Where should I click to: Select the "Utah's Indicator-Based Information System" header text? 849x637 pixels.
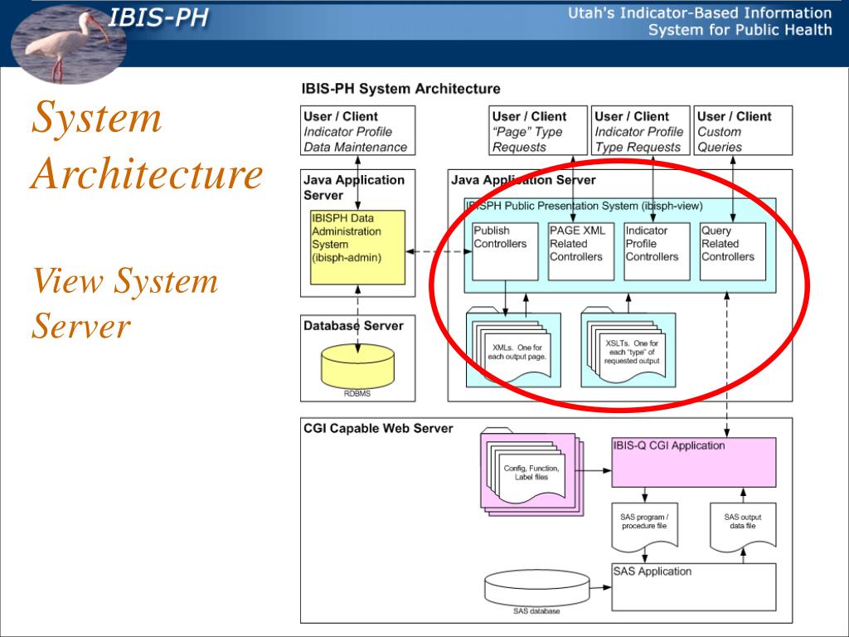[x=700, y=21]
